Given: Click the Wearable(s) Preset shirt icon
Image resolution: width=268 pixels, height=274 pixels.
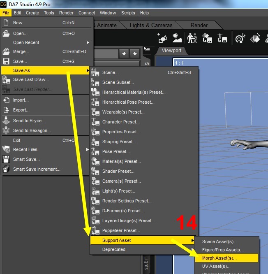Looking at the screenshot, I should point(95,112).
